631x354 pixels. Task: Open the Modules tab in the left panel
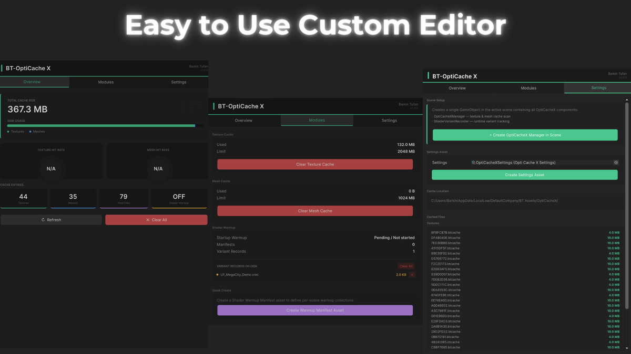tap(106, 82)
